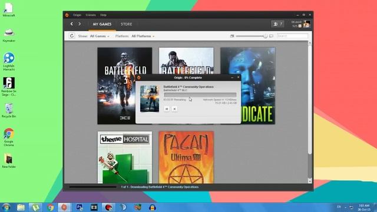Pause the Battlefield 4 Community Operations download
Viewport: 377px width, 212px height.
click(x=167, y=109)
